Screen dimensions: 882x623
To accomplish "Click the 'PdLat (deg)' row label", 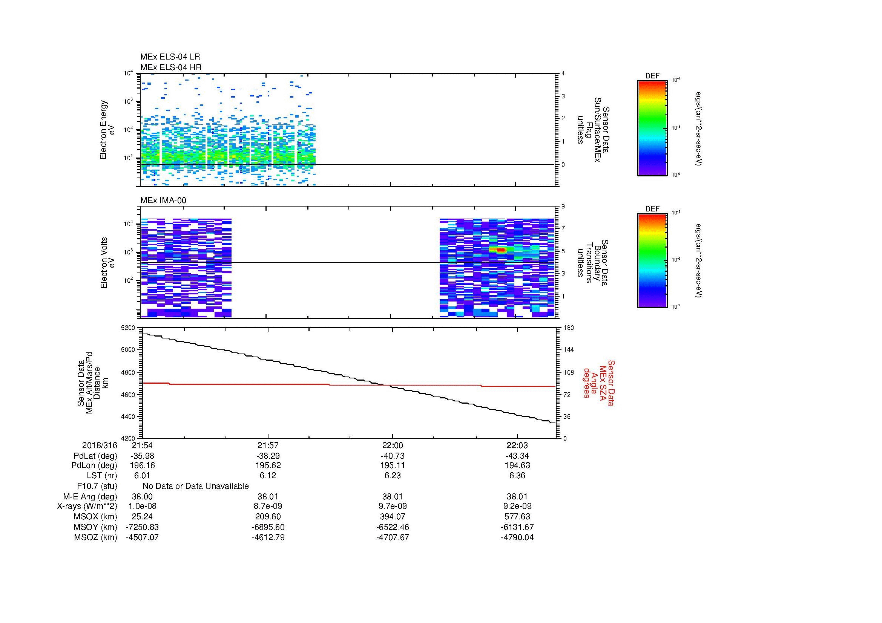I will point(95,456).
